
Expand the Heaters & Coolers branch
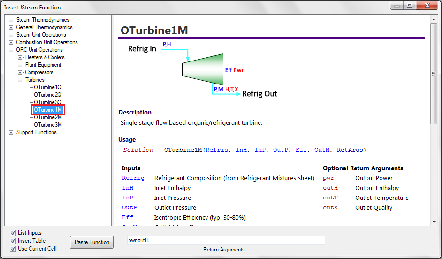click(x=20, y=58)
